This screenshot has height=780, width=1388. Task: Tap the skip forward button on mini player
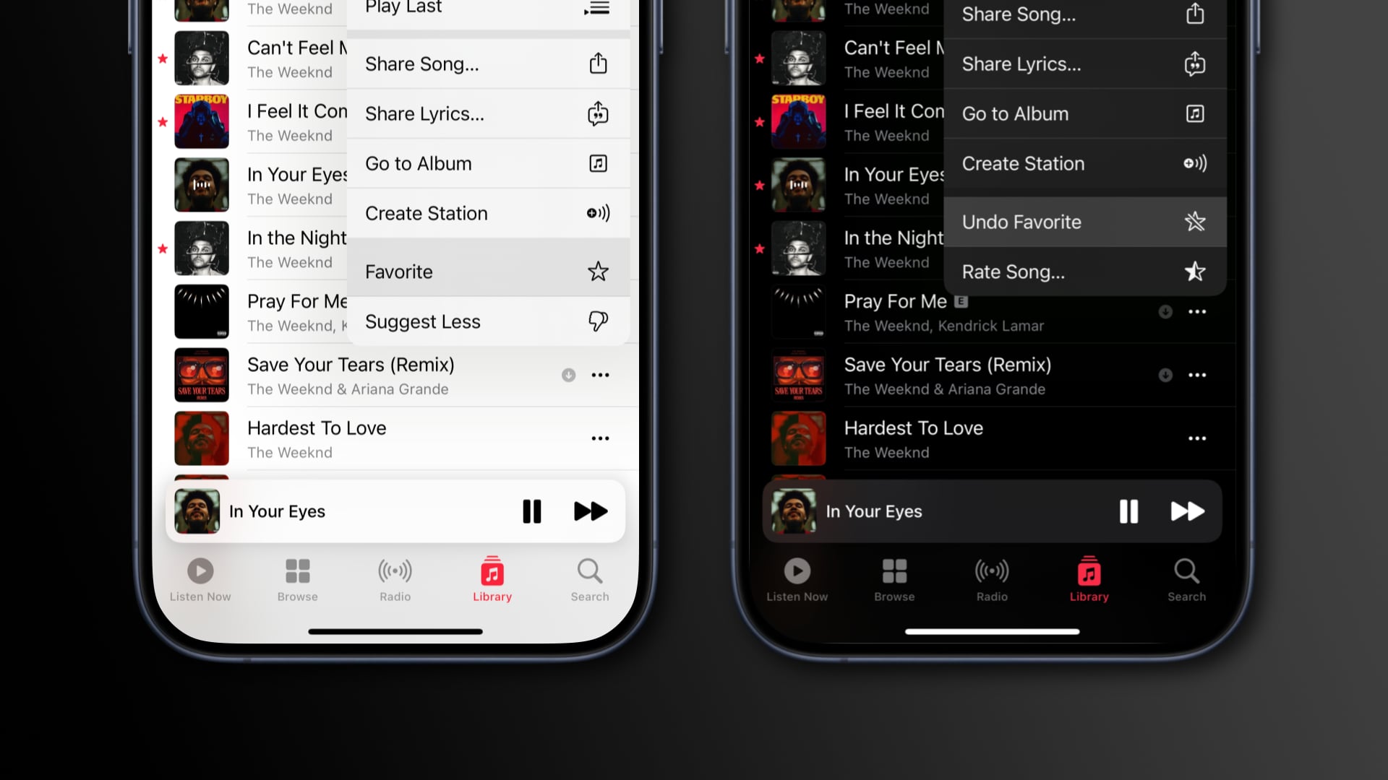[591, 511]
